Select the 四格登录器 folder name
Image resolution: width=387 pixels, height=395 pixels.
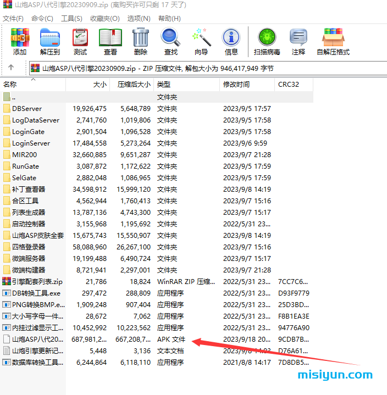tap(29, 247)
